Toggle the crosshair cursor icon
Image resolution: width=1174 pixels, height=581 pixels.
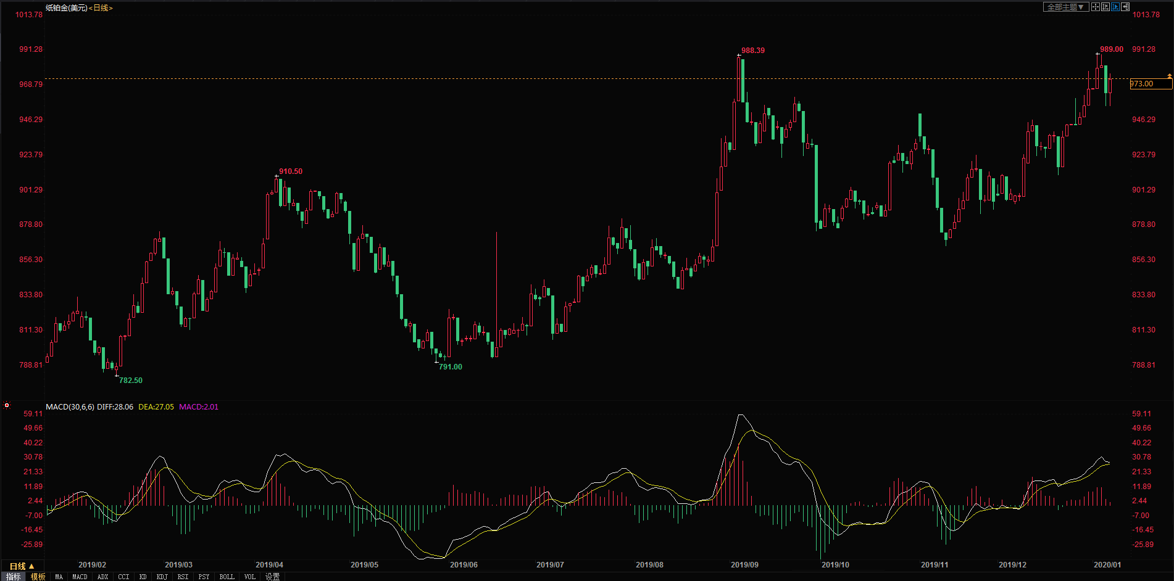[x=1096, y=7]
